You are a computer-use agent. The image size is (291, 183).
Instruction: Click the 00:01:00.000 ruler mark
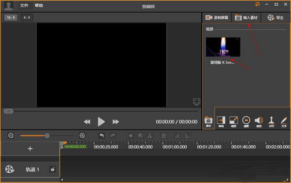coord(175,147)
